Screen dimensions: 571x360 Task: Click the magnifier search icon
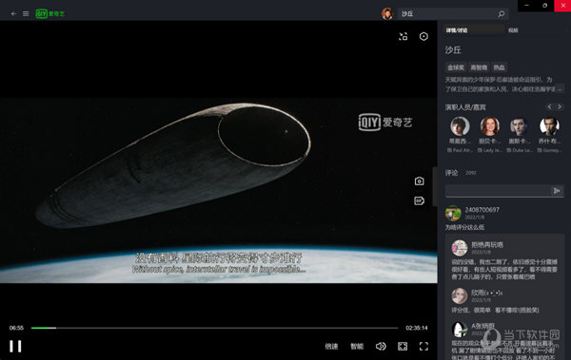pos(502,14)
